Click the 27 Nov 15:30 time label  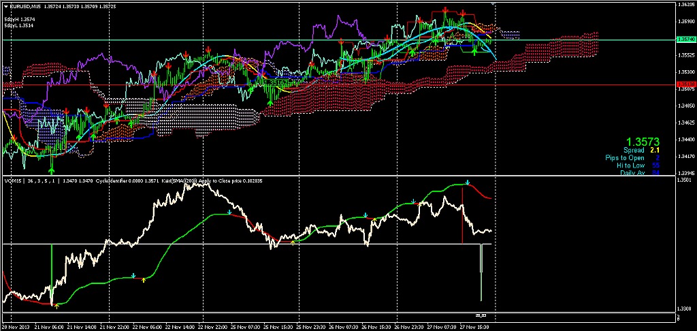point(474,326)
